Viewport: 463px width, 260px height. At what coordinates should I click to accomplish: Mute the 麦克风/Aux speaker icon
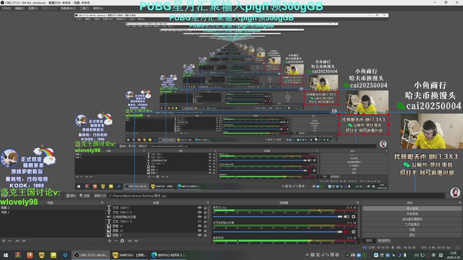tap(346, 217)
